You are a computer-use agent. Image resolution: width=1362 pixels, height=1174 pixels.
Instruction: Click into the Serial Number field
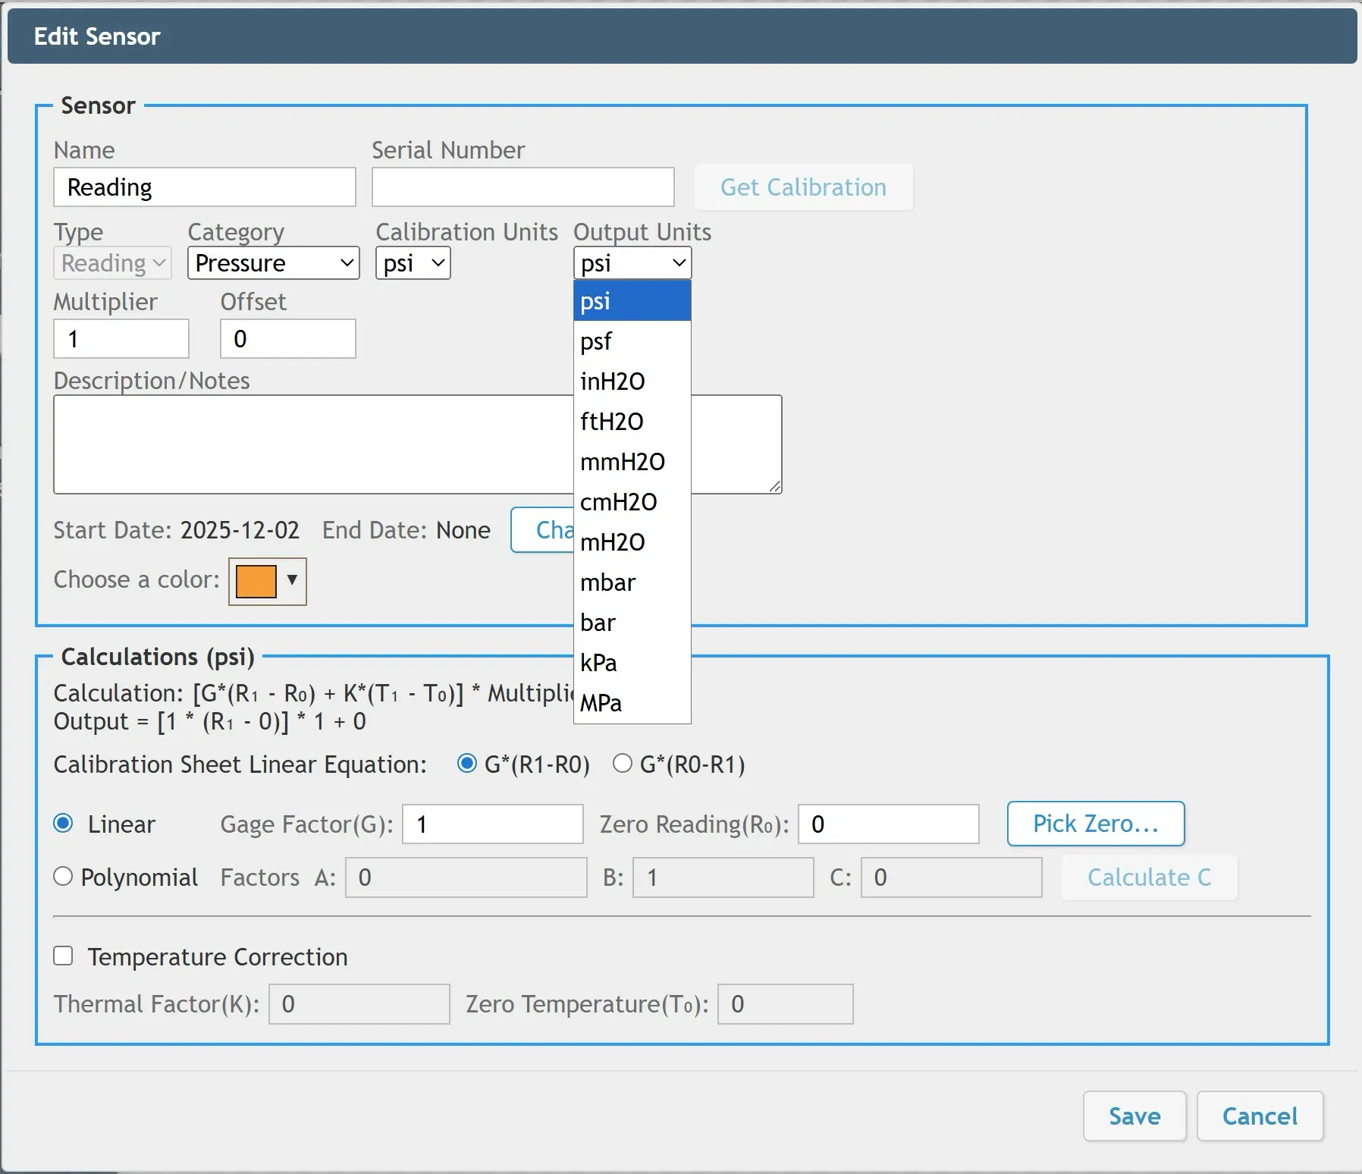tap(523, 187)
